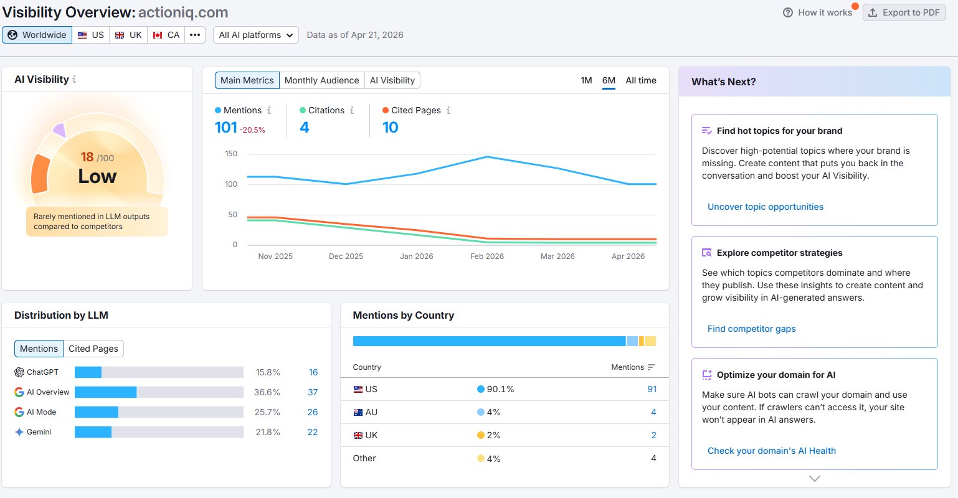
Task: Select the 6M time range
Action: [x=609, y=80]
